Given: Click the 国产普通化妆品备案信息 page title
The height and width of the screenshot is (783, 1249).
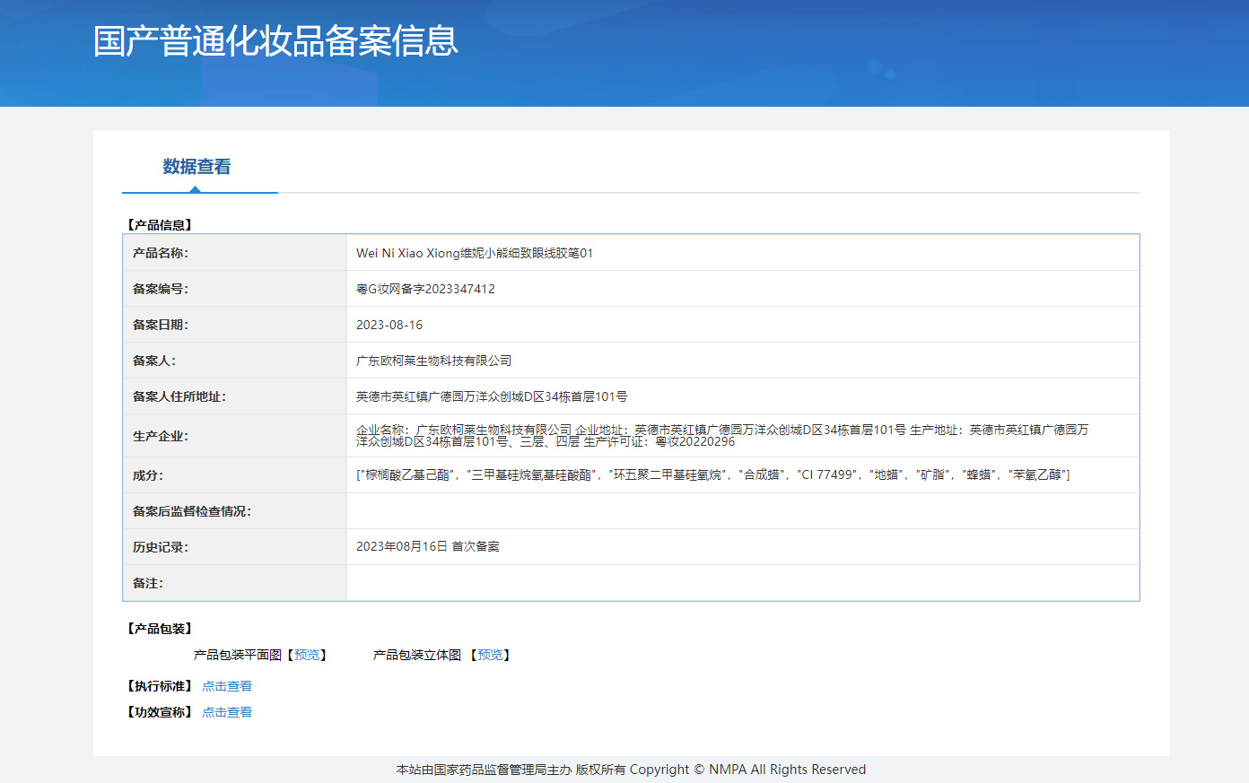Looking at the screenshot, I should 275,41.
